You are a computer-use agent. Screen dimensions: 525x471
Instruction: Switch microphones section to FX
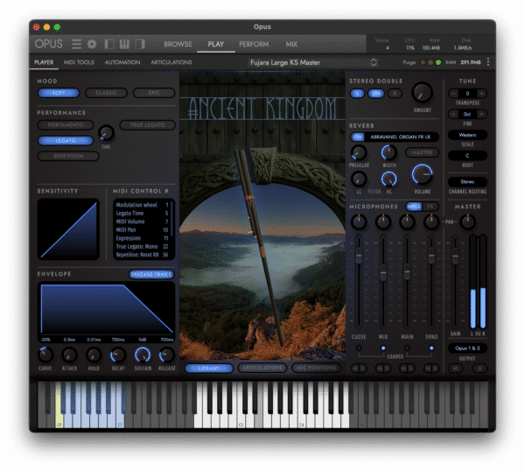(x=430, y=207)
